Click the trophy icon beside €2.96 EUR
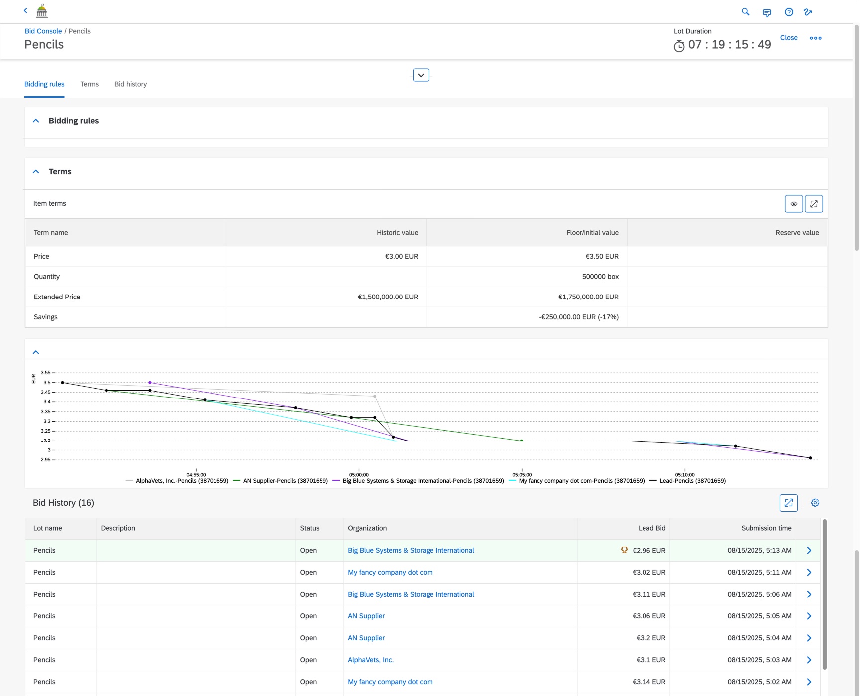 tap(624, 550)
